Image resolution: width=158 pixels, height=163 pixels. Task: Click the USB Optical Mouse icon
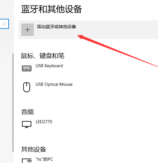tap(27, 87)
